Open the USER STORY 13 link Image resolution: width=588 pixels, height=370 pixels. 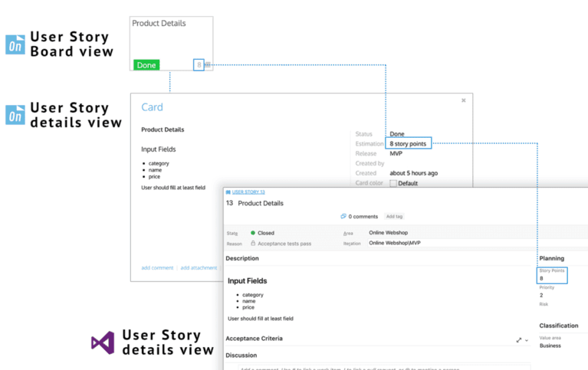click(248, 192)
